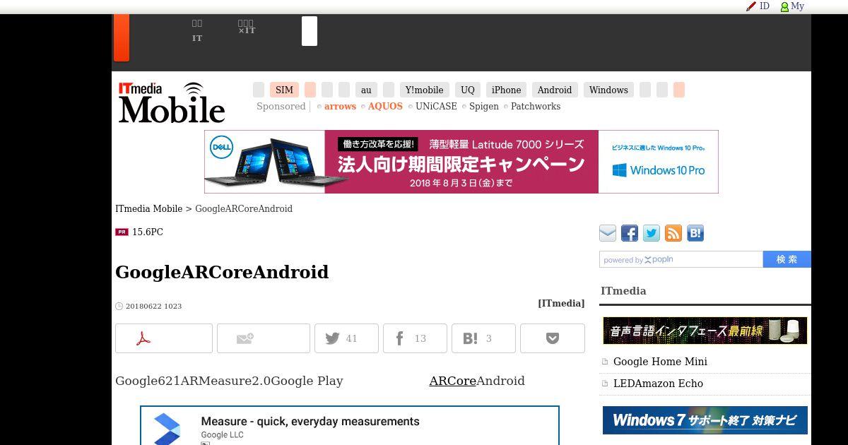848x445 pixels.
Task: Open the Windows 7 support end banner
Action: (x=705, y=420)
